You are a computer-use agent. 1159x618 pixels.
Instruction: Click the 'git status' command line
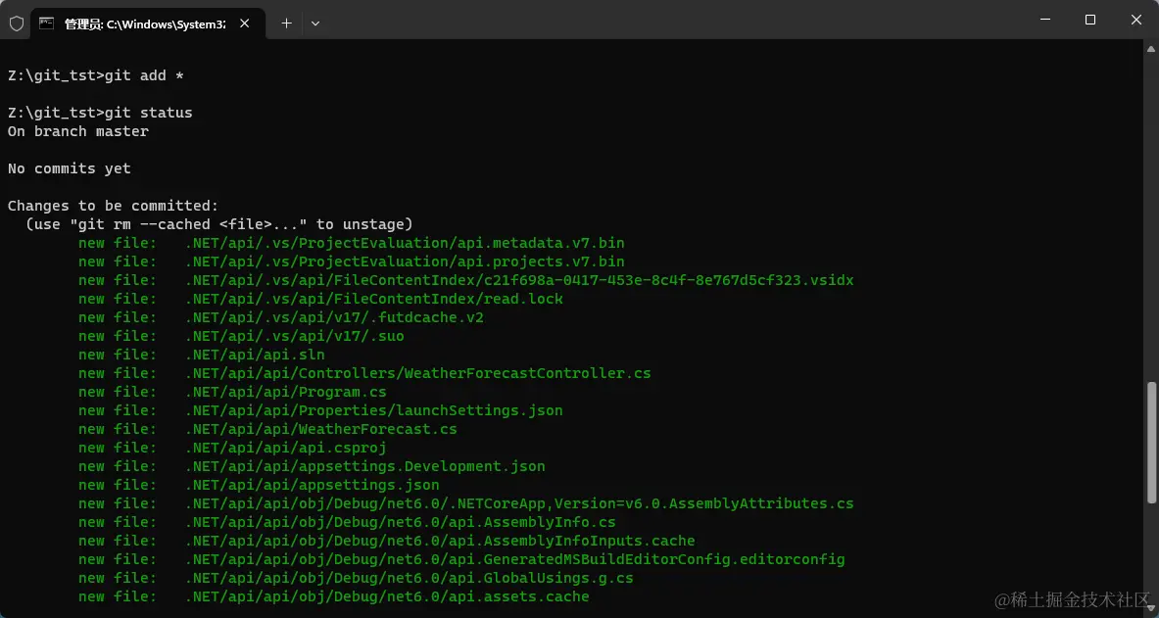pos(100,113)
